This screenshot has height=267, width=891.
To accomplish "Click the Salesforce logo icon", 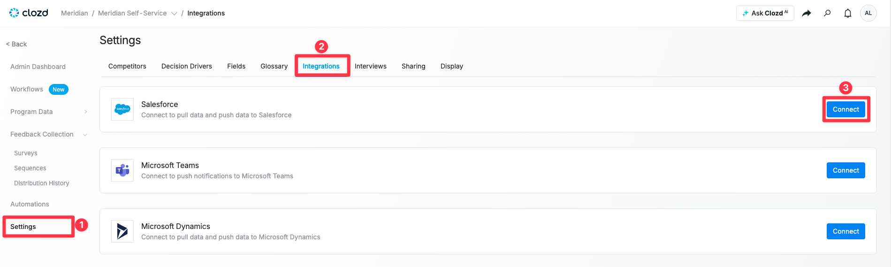I will pyautogui.click(x=122, y=109).
